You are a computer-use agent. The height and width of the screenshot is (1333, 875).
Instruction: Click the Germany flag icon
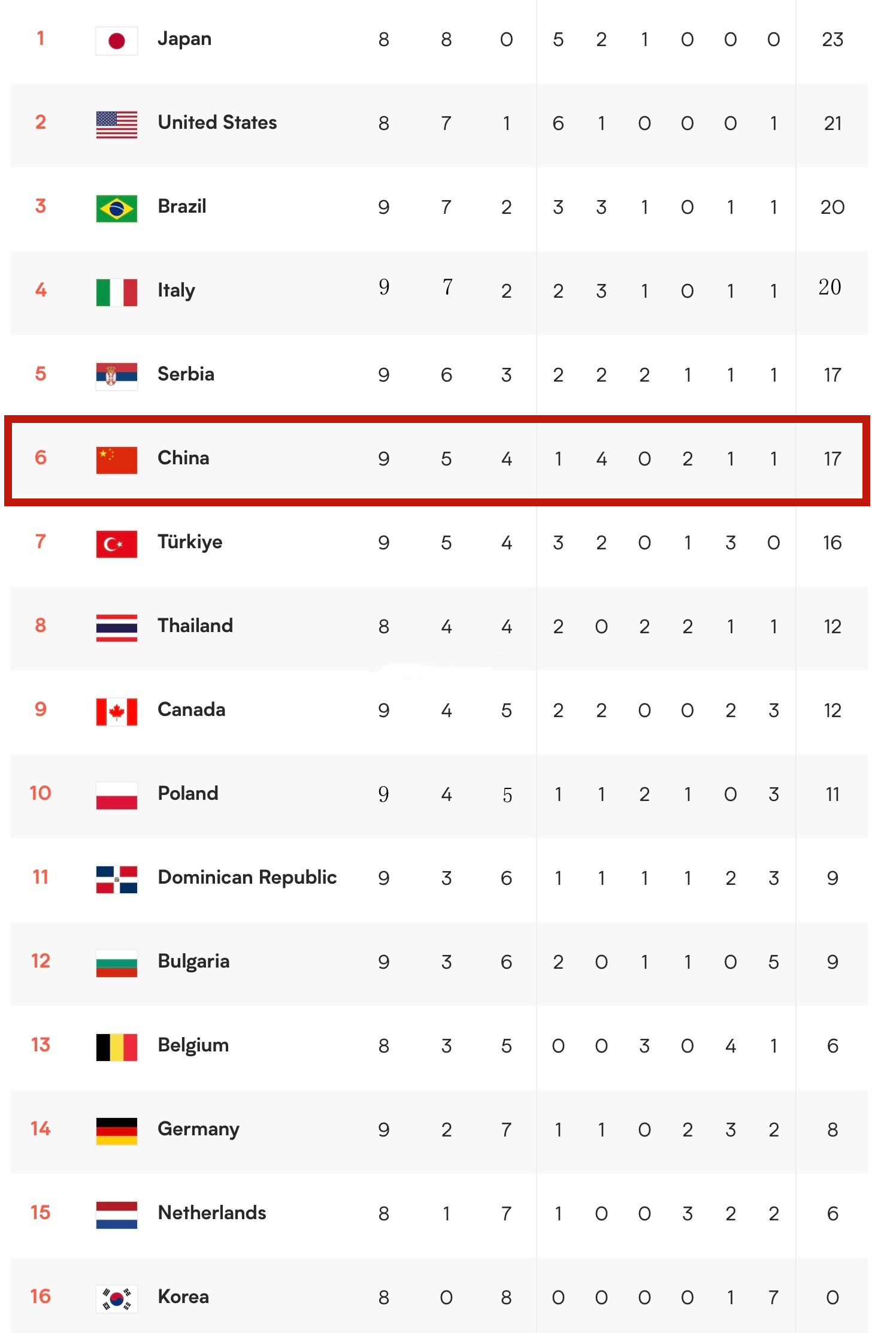click(x=117, y=1131)
